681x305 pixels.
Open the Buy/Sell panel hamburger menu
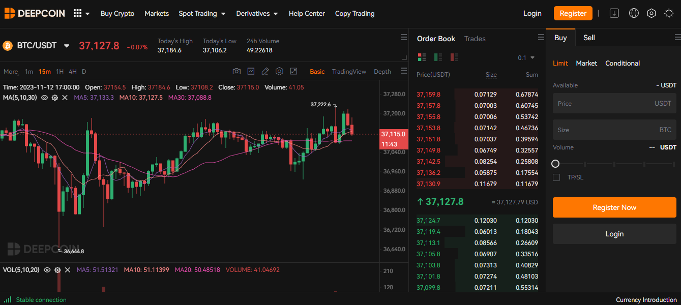(677, 37)
